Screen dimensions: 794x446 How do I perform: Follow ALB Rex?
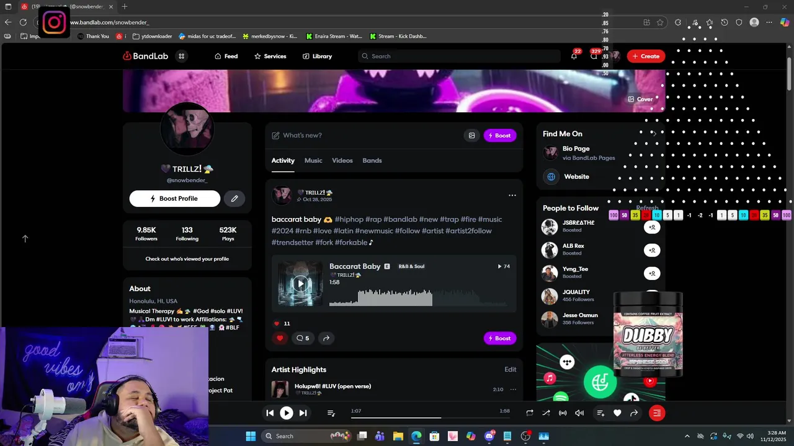coord(652,250)
